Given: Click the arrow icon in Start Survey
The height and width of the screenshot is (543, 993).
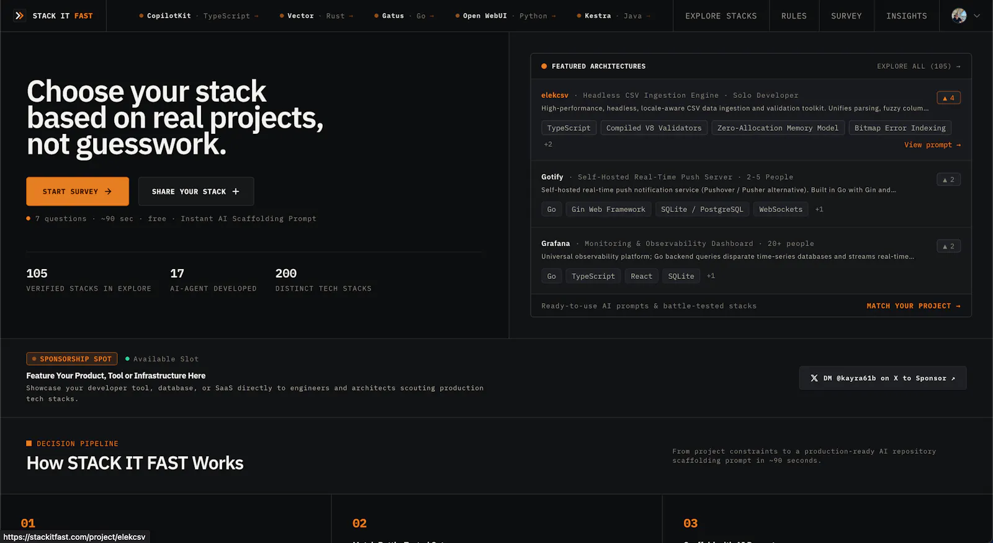Looking at the screenshot, I should click(x=108, y=192).
